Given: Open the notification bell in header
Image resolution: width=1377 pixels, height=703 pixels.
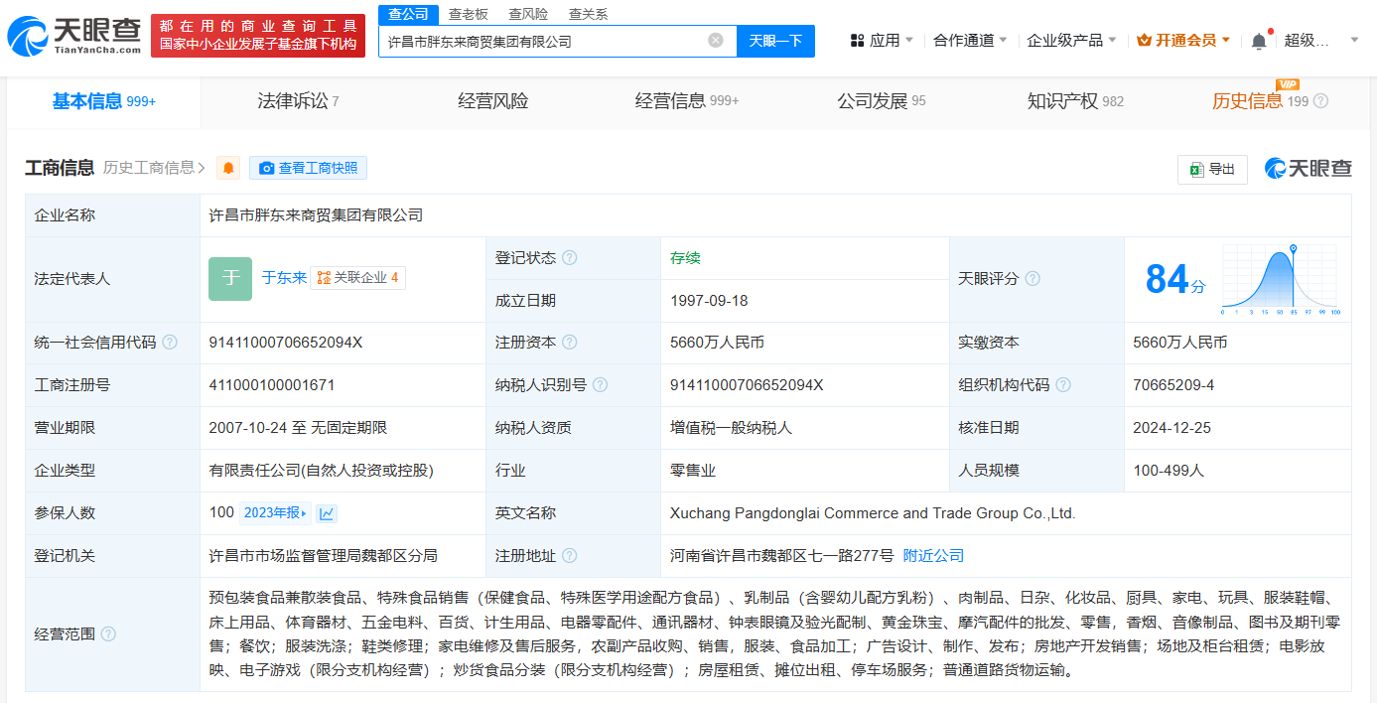Looking at the screenshot, I should (1259, 41).
